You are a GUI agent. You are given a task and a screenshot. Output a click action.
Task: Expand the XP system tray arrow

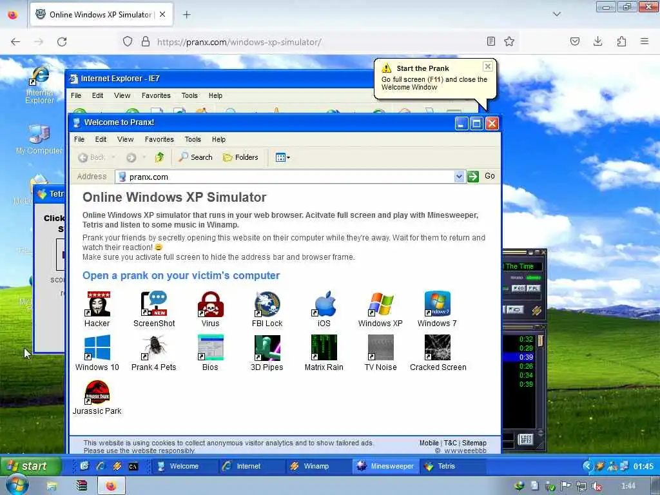(587, 466)
